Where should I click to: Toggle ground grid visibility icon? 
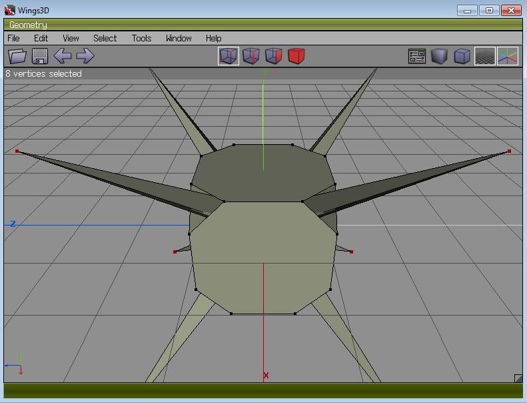point(484,56)
